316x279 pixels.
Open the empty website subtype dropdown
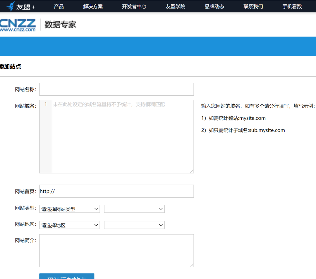134,209
